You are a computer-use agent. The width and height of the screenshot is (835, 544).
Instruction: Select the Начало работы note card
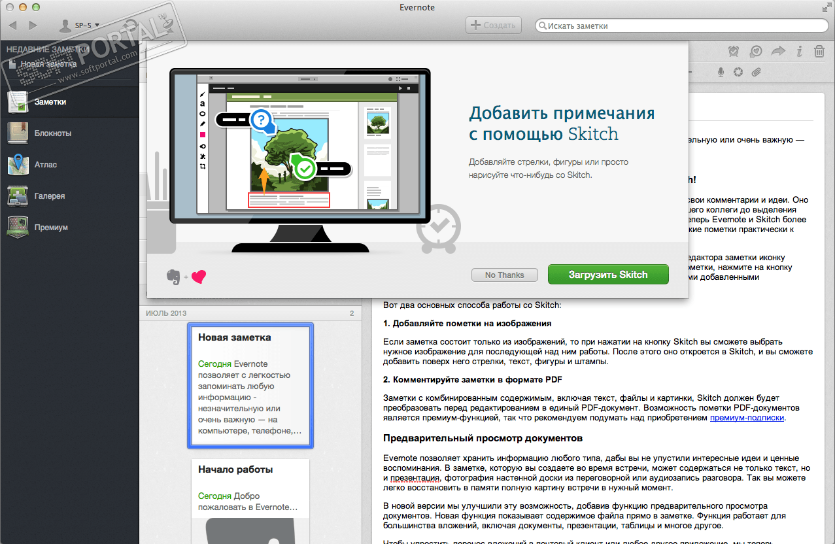pos(250,501)
